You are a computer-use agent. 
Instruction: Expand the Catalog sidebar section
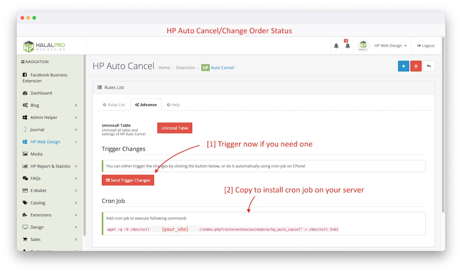pyautogui.click(x=40, y=202)
